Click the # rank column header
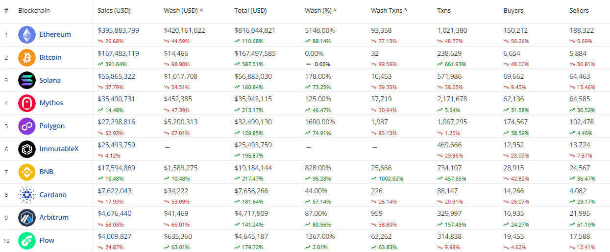The height and width of the screenshot is (252, 610). (x=6, y=10)
